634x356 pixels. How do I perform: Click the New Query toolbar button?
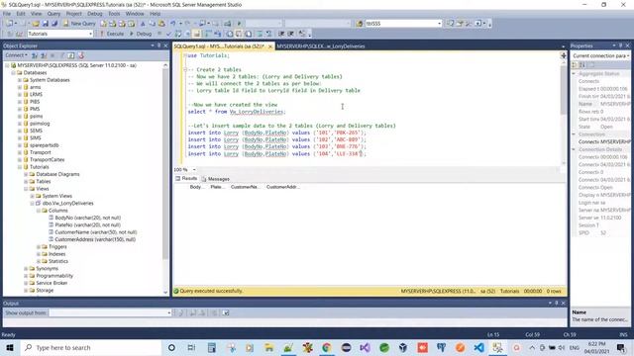click(79, 24)
